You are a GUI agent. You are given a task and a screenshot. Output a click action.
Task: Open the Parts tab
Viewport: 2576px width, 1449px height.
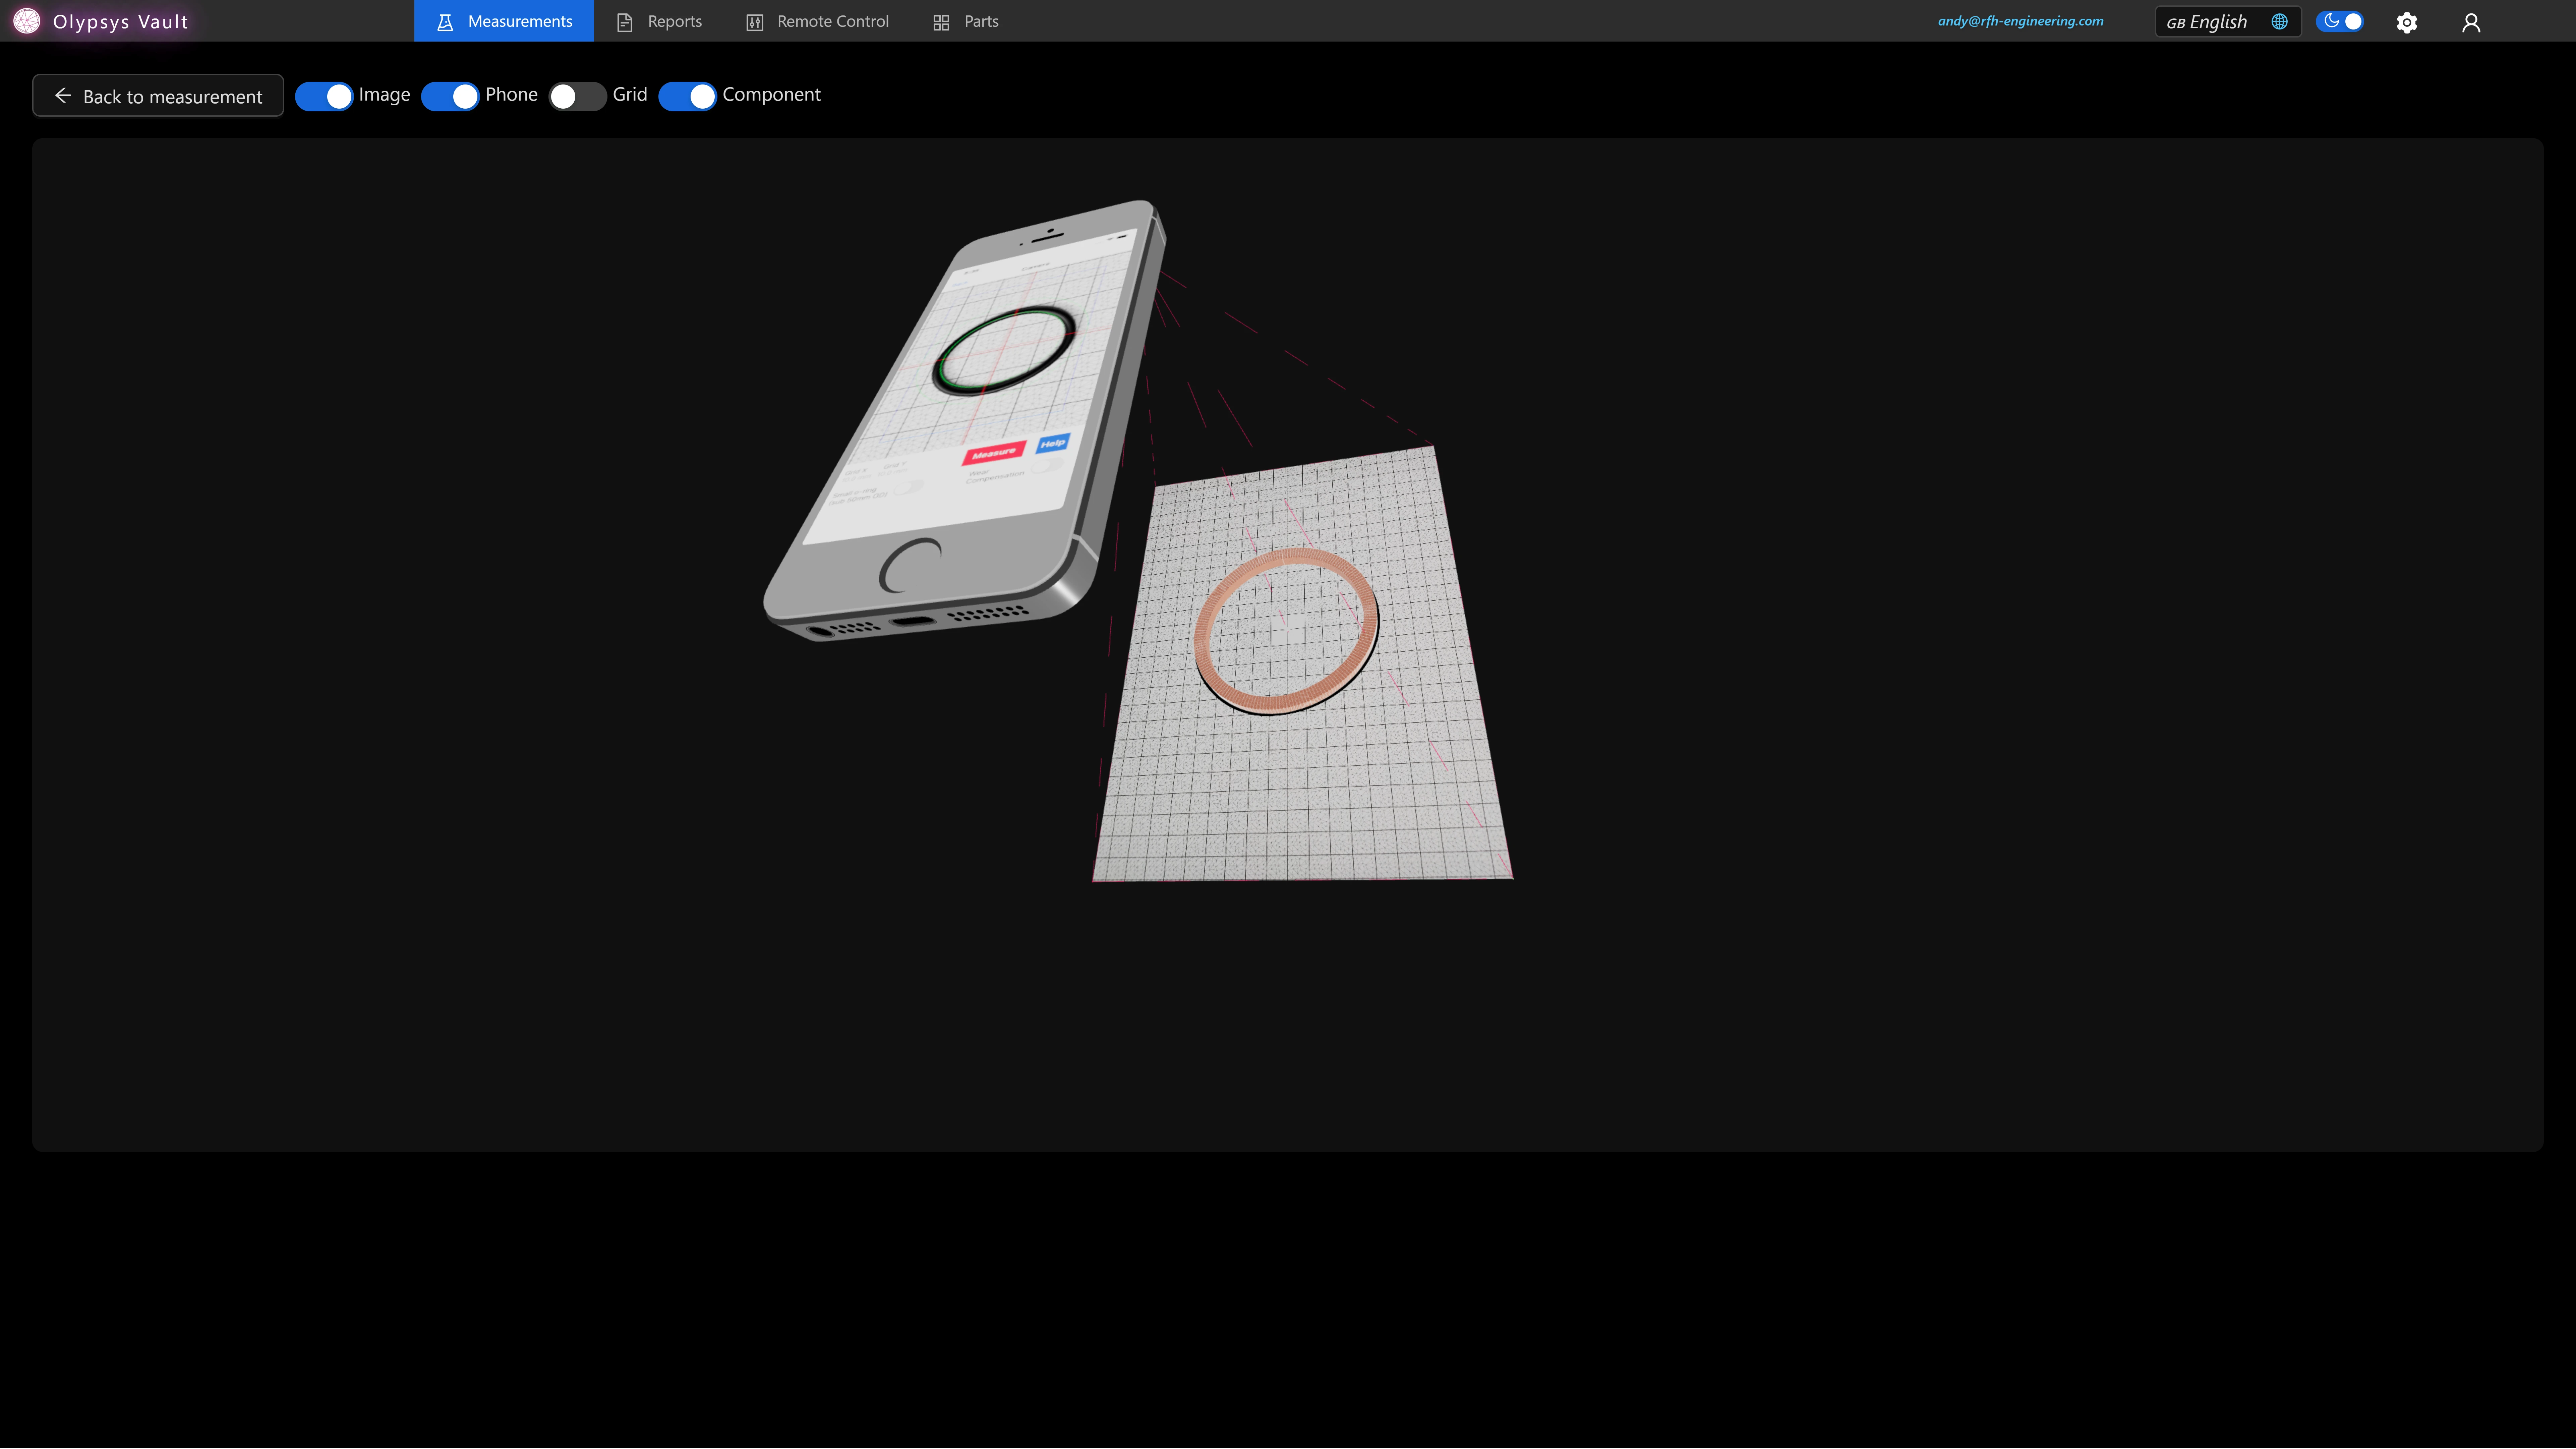[x=981, y=21]
